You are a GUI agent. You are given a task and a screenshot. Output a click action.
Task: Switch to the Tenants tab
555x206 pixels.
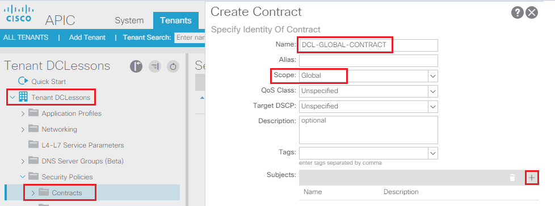point(176,20)
